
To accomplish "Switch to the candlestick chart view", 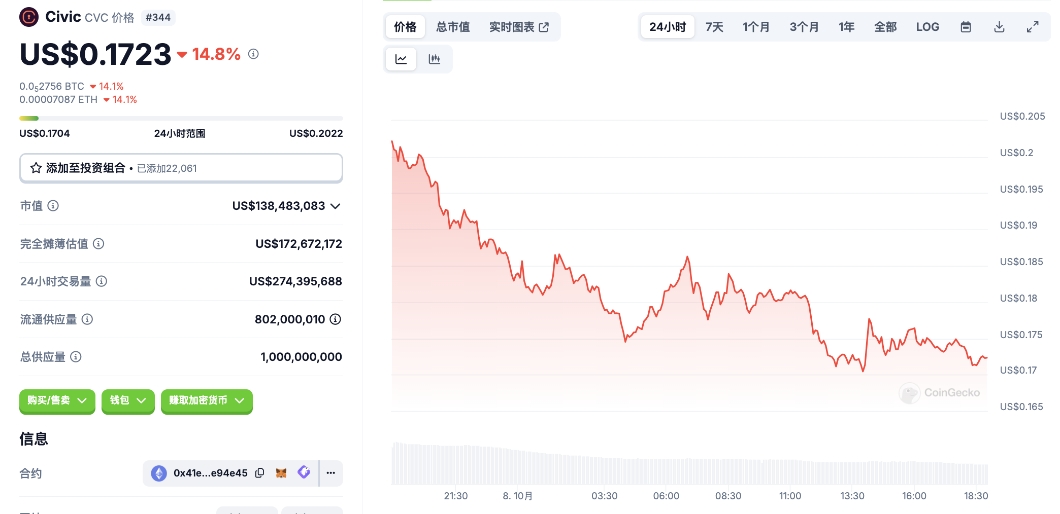I will [434, 59].
